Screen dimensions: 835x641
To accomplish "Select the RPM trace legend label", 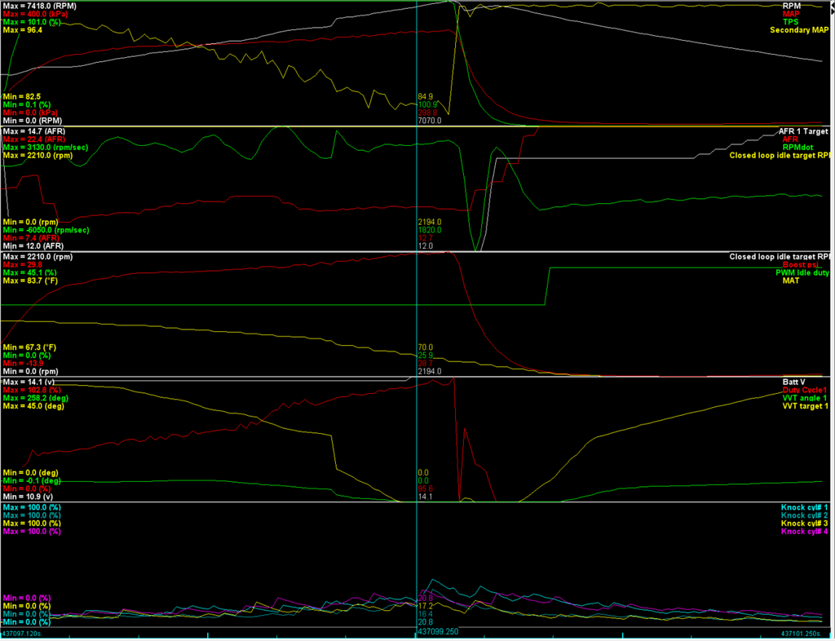I will [x=791, y=6].
